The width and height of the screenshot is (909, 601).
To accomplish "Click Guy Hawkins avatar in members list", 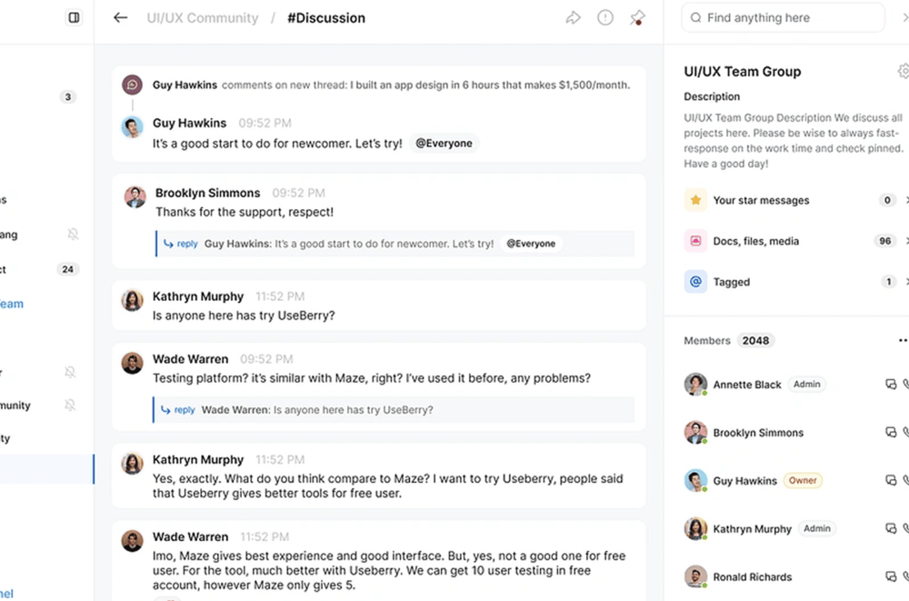I will tap(695, 480).
